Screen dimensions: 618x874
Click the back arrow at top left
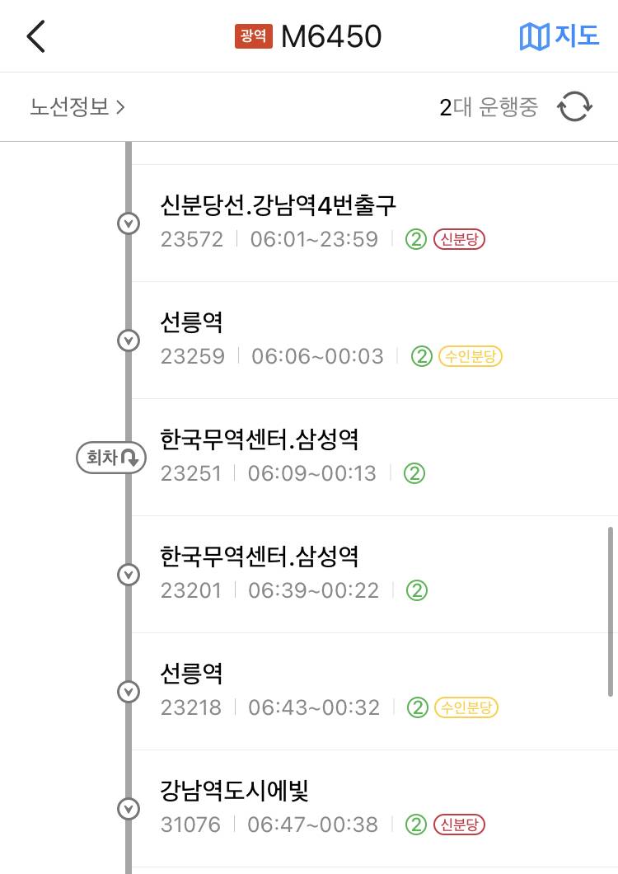pos(35,36)
